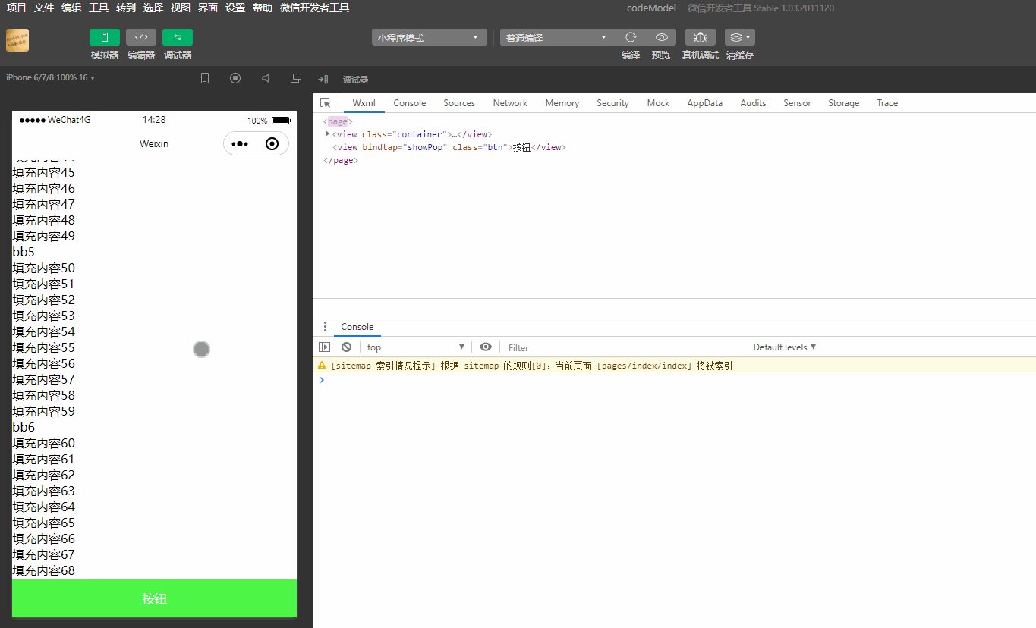
Task: Open the iPhone 6/7/8 device dropdown
Action: click(50, 78)
